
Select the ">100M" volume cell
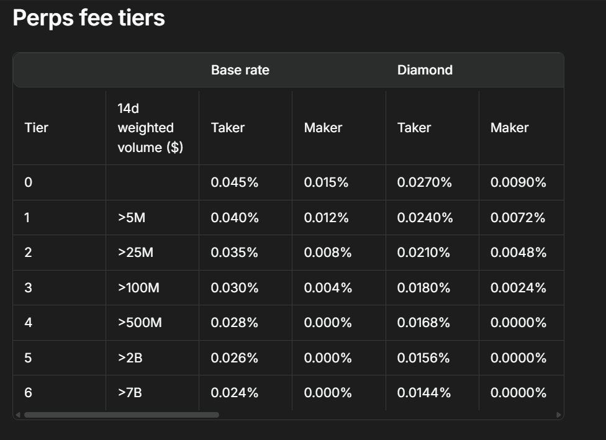pyautogui.click(x=137, y=288)
